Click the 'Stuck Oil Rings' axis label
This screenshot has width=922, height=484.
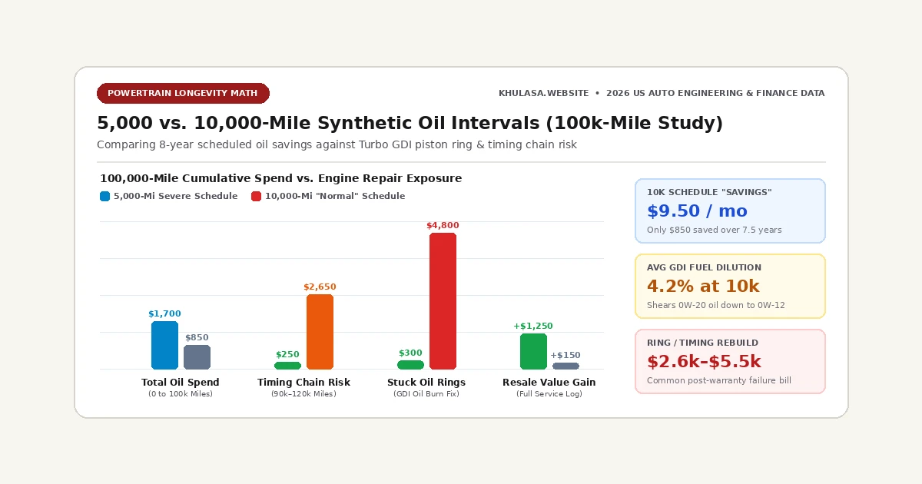426,383
